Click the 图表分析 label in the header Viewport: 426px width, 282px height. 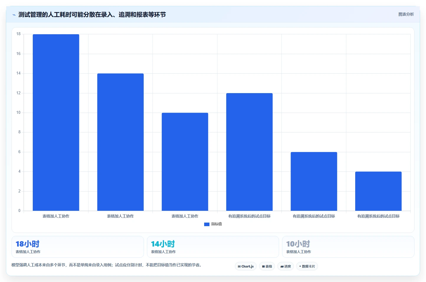click(406, 14)
